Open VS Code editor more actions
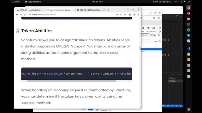Viewport: 202px width, 113px height. tap(180, 16)
